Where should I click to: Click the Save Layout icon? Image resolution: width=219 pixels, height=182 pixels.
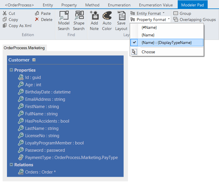[121, 15]
